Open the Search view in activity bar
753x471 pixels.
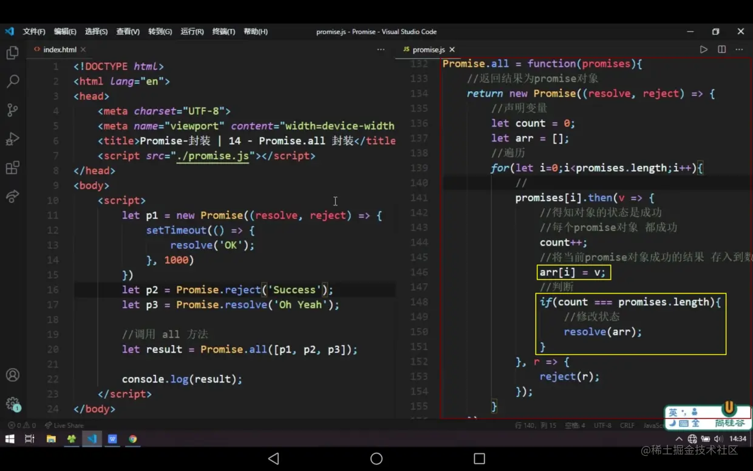12,81
